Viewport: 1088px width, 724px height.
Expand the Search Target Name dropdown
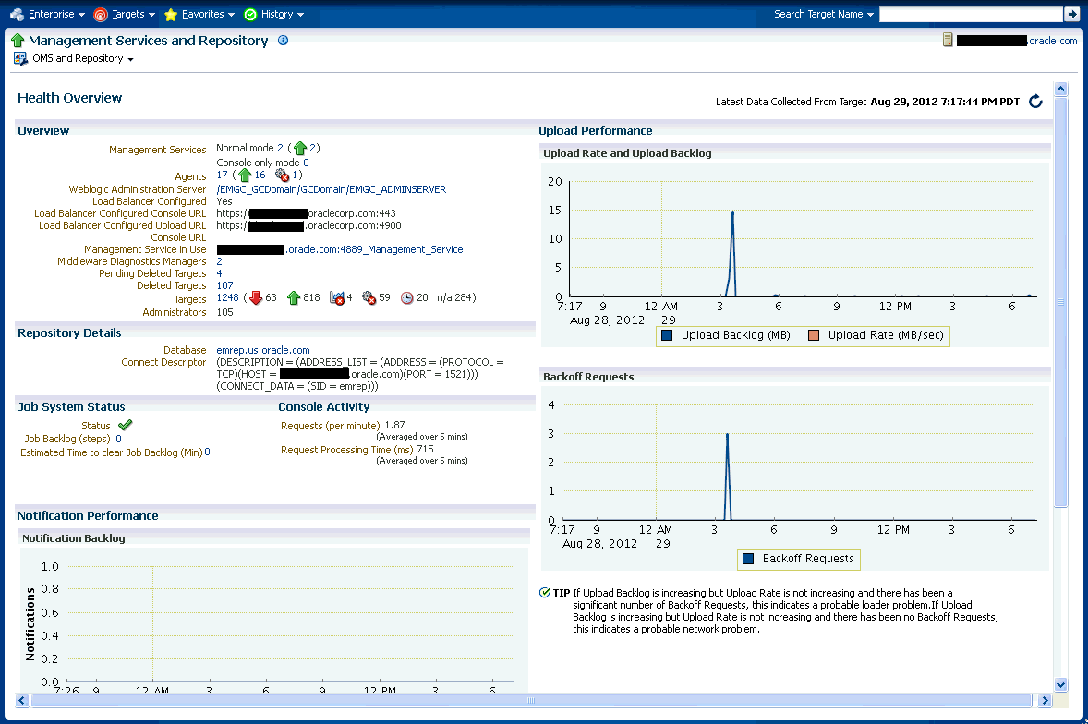point(824,14)
